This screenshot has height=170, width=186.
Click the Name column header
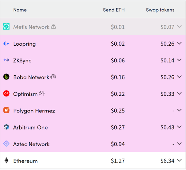[20, 10]
